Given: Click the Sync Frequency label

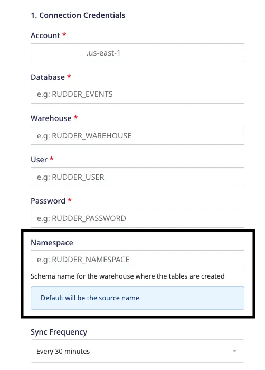Looking at the screenshot, I should 59,332.
